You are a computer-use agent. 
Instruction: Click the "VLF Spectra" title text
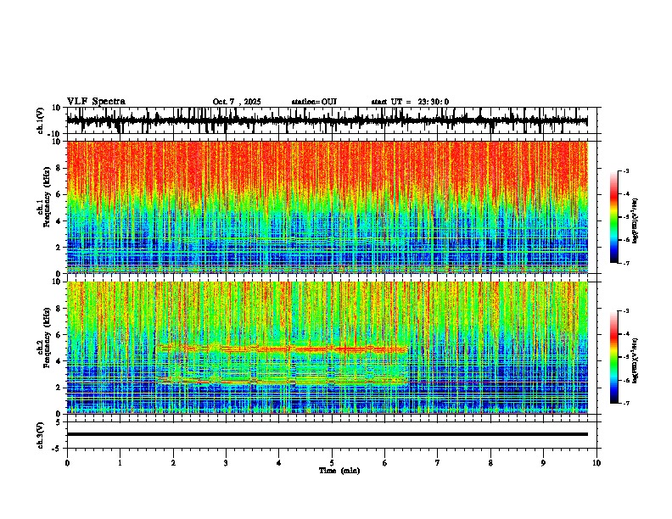tap(96, 102)
